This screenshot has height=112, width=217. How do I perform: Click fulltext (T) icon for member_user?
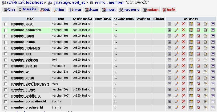click(213, 24)
